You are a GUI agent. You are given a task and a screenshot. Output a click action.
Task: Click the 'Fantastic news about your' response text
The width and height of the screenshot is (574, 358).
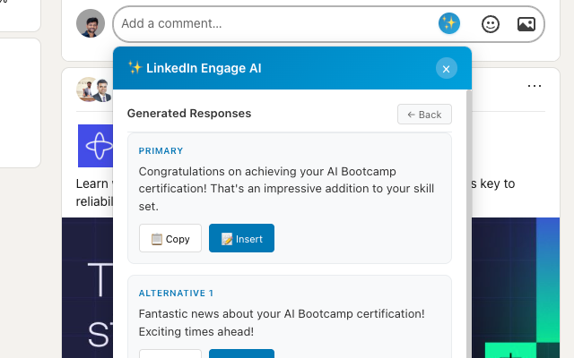coord(282,322)
